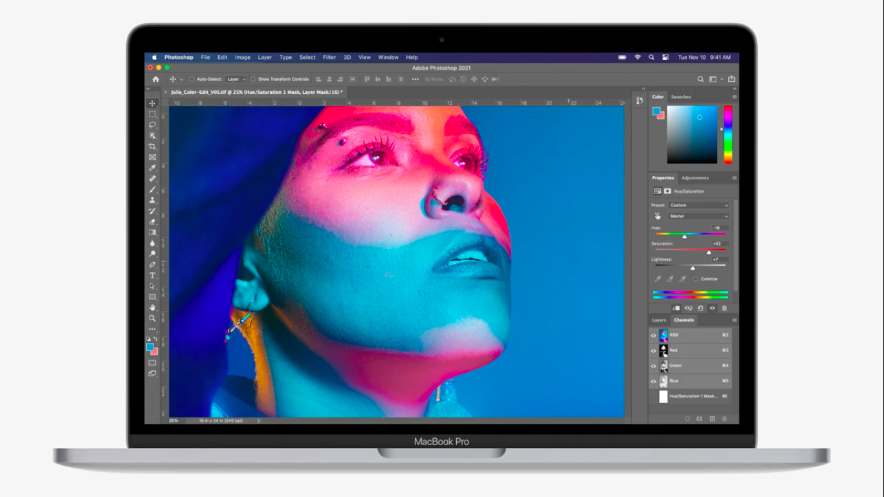Click the delete adjustment trash icon in Properties

[724, 308]
